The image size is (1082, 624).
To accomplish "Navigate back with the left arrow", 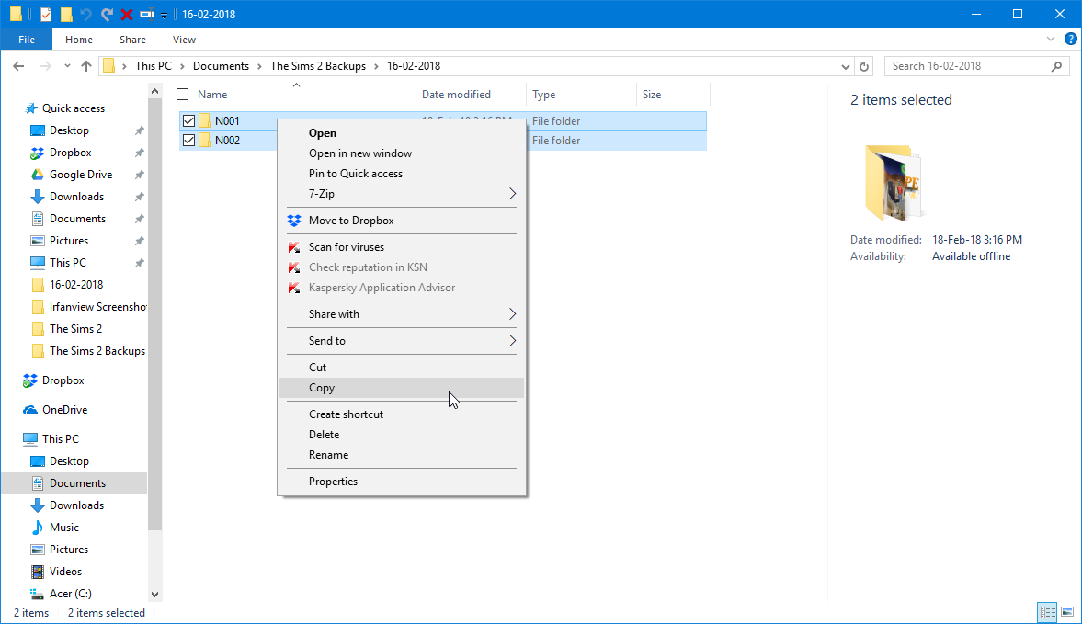I will (18, 66).
